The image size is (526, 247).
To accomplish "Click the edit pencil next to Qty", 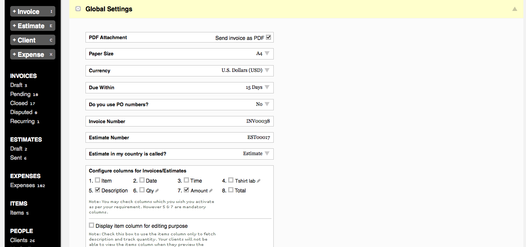I will (157, 191).
